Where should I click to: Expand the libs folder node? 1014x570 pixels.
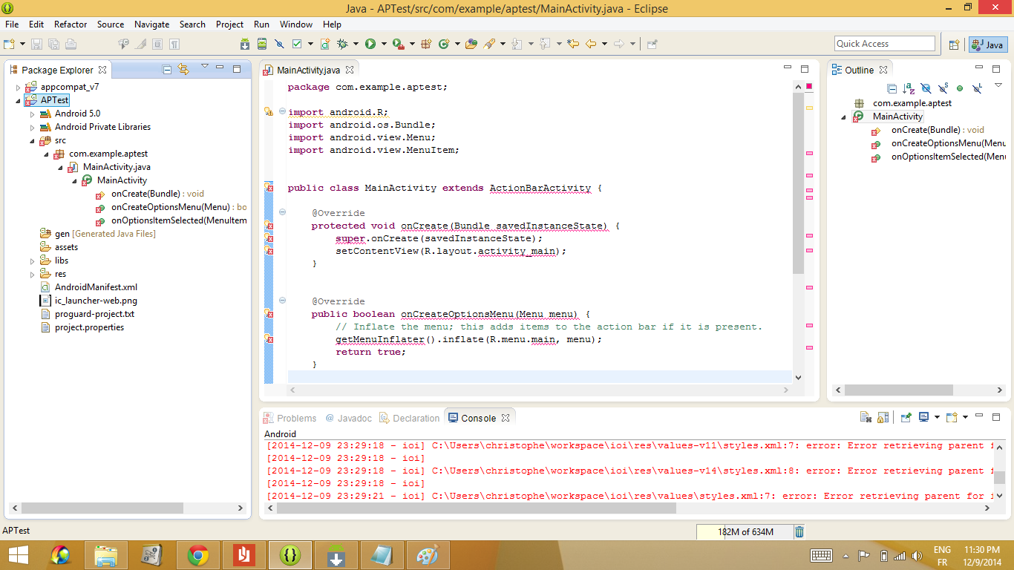tap(33, 261)
